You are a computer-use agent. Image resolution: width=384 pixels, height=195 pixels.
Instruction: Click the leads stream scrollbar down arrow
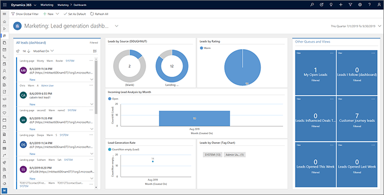point(96,188)
